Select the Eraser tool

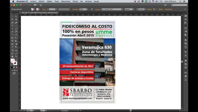tap(16, 32)
